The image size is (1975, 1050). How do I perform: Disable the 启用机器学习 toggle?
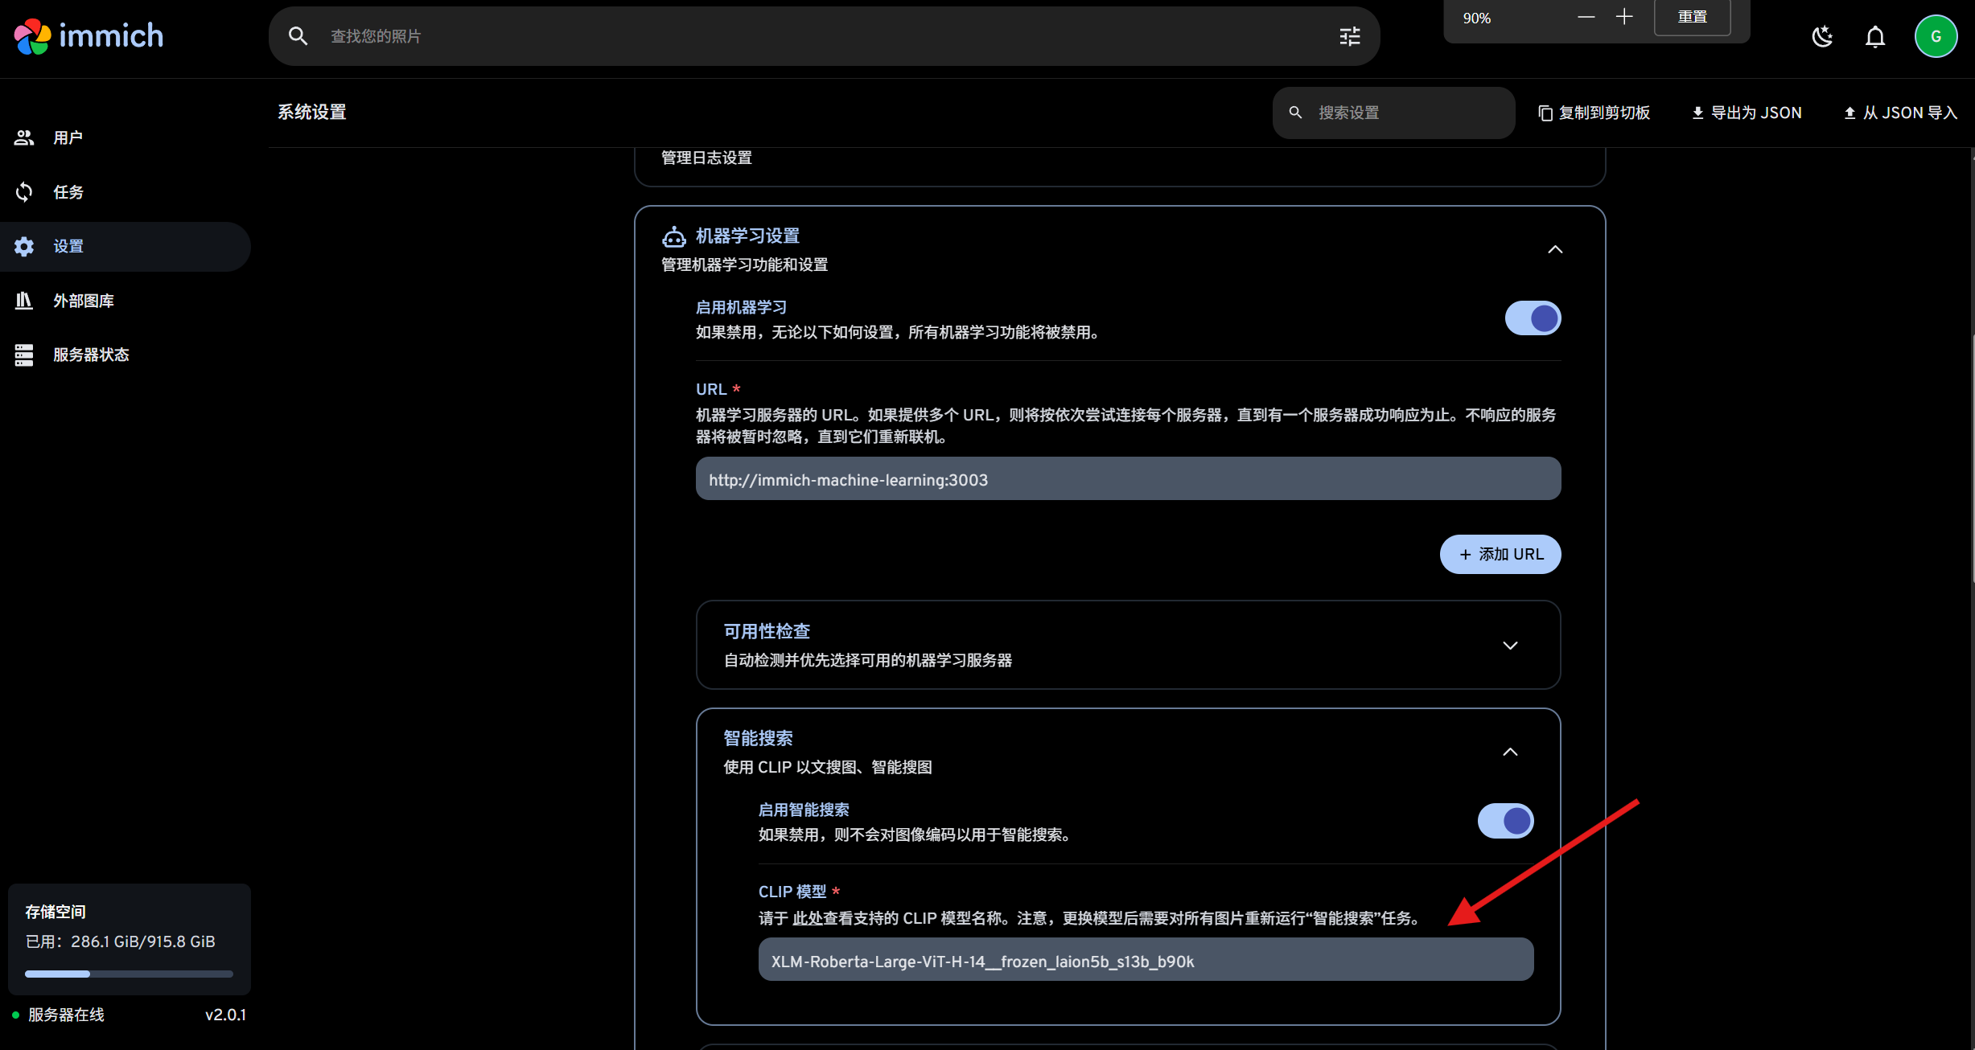(x=1533, y=318)
